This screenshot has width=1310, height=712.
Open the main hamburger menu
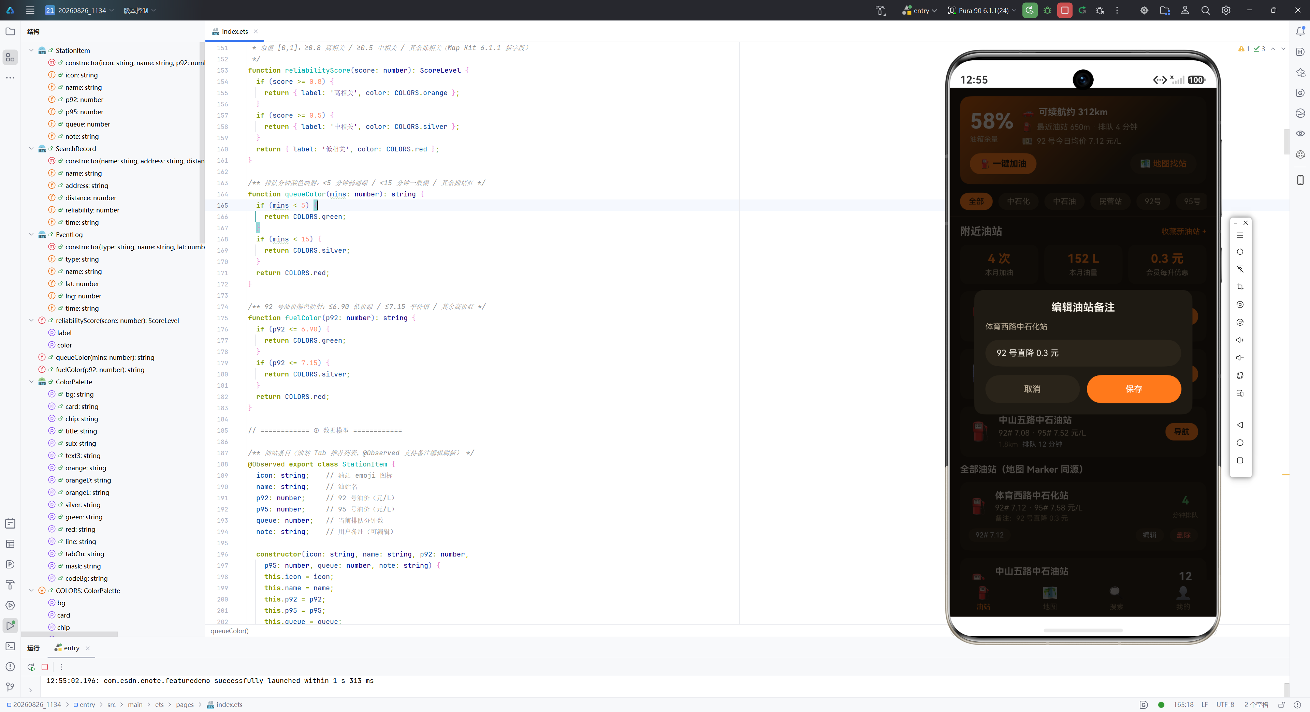pyautogui.click(x=30, y=10)
